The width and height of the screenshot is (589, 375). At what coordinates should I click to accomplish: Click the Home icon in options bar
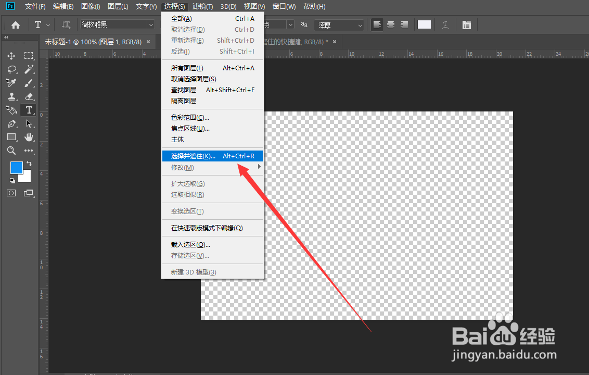16,25
